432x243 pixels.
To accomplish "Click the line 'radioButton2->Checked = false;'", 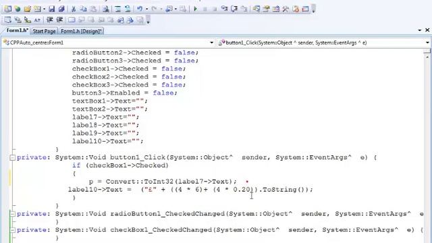I will [x=135, y=53].
